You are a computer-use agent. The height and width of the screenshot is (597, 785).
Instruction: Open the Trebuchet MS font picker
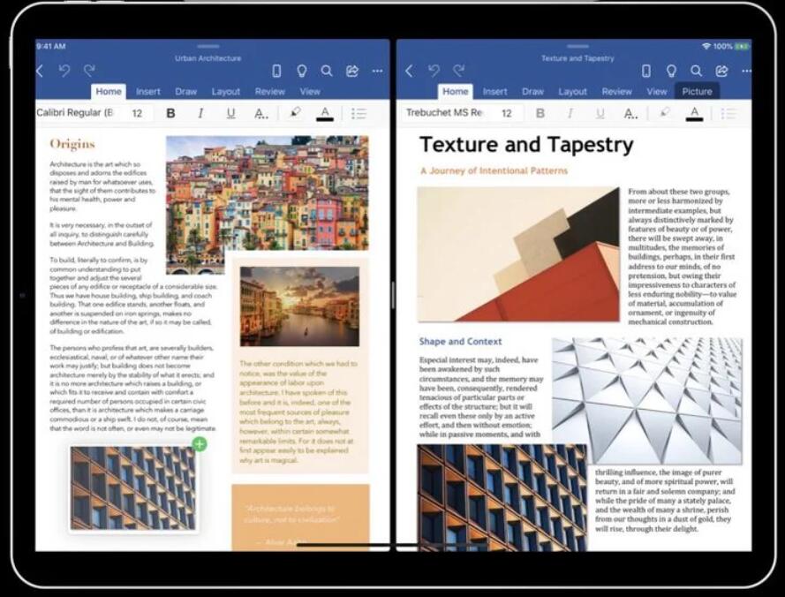(x=444, y=113)
